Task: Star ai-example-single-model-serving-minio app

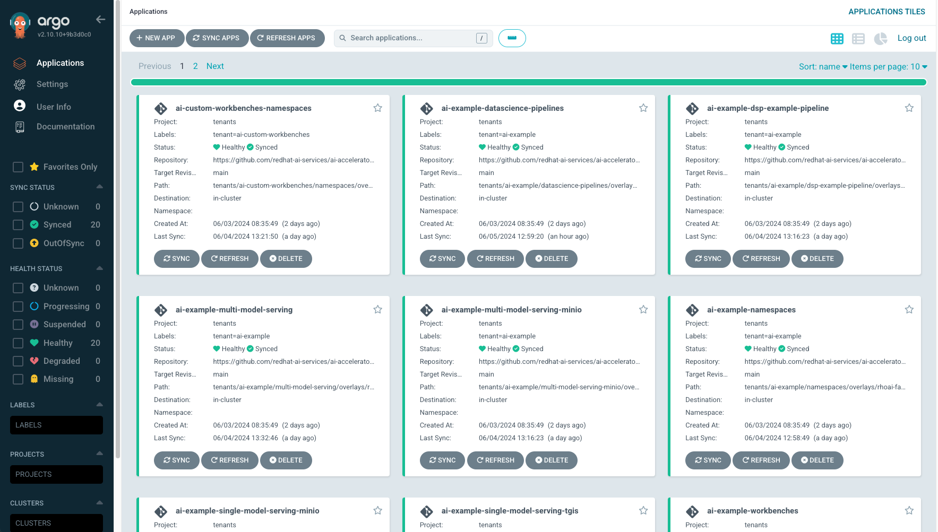Action: coord(377,510)
